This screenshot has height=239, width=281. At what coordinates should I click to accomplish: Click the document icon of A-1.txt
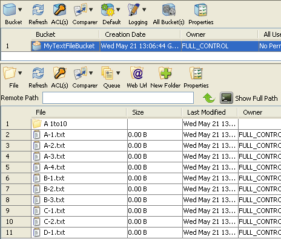click(36, 135)
